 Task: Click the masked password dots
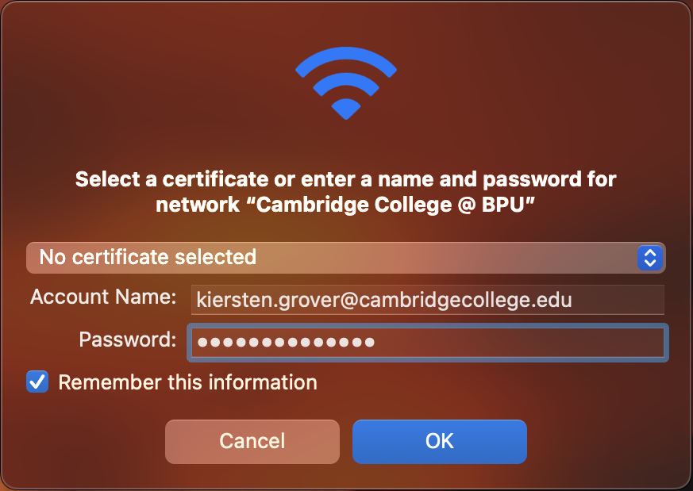pyautogui.click(x=286, y=342)
